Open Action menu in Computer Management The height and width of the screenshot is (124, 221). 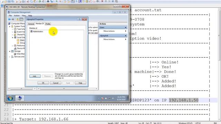tap(17, 15)
